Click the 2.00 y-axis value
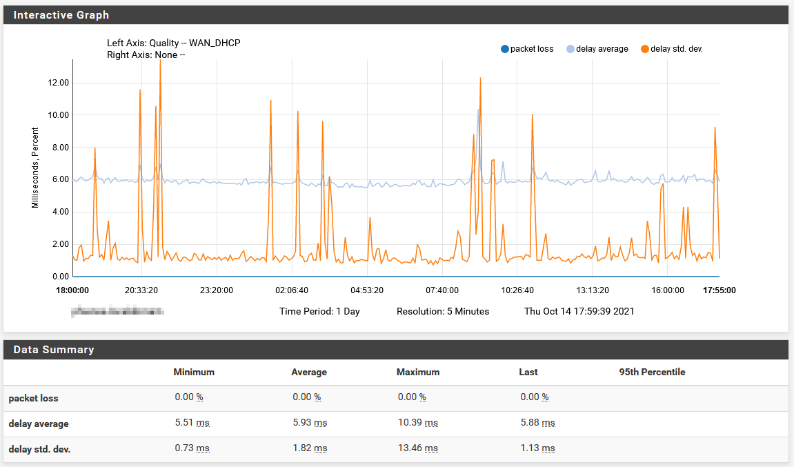 pos(60,244)
